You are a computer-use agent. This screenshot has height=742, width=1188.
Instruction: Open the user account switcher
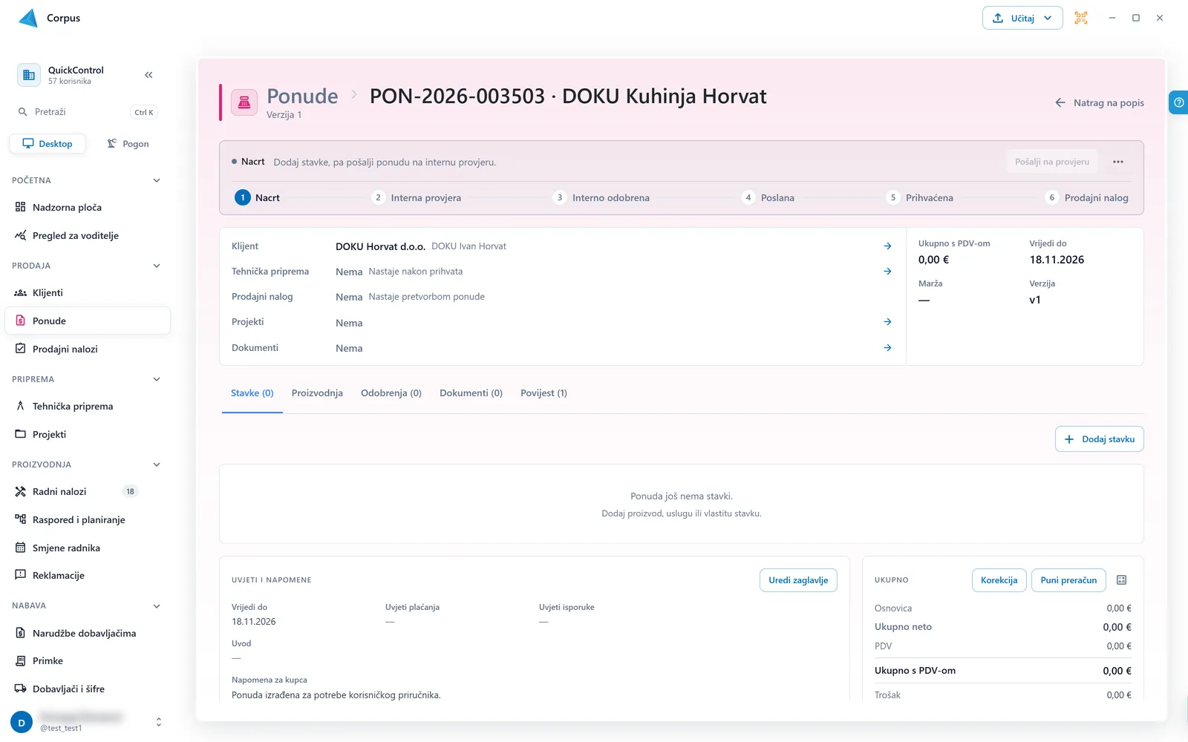tap(158, 722)
